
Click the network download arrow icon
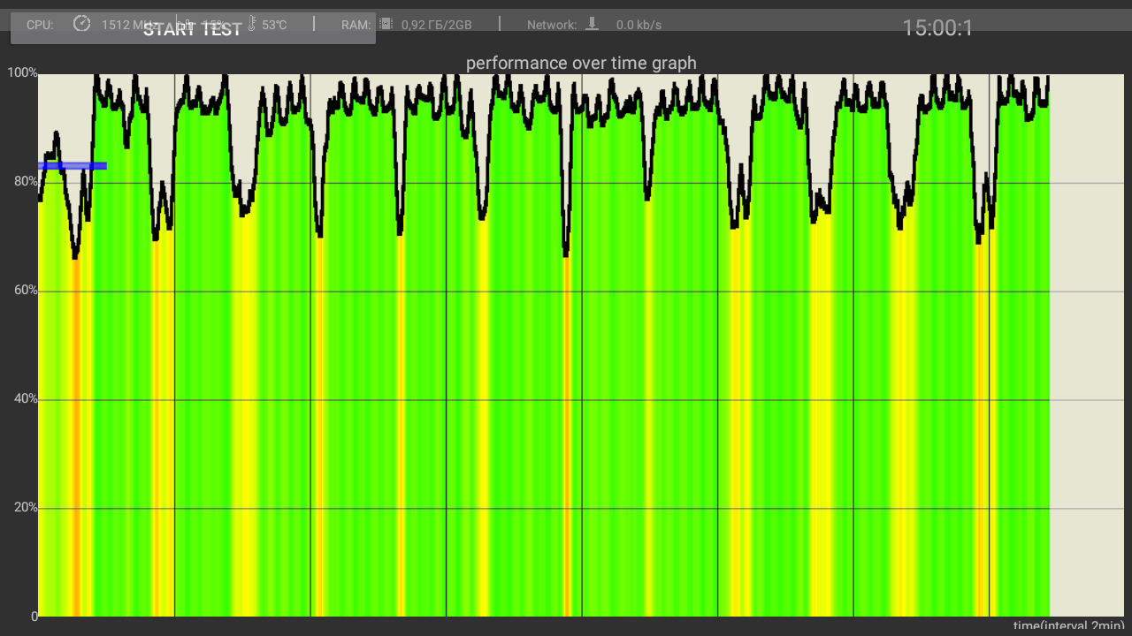click(593, 24)
